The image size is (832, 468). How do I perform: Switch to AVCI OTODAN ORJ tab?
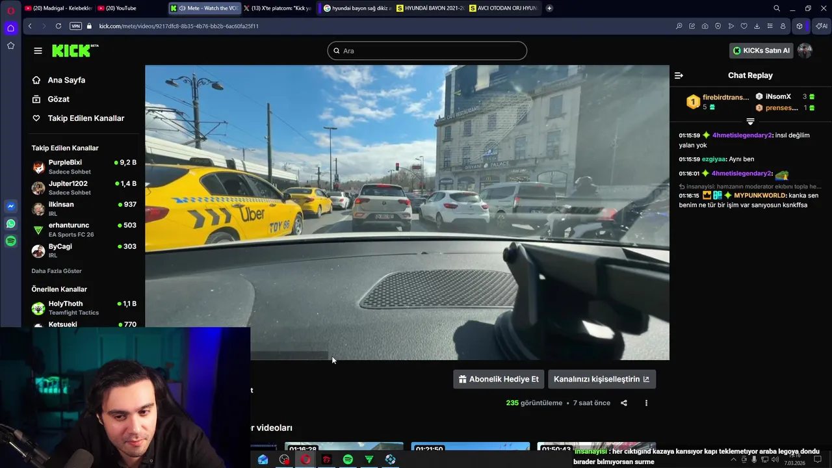(503, 8)
